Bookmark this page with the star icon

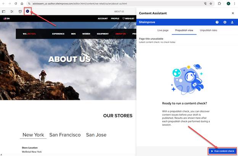point(211,3)
